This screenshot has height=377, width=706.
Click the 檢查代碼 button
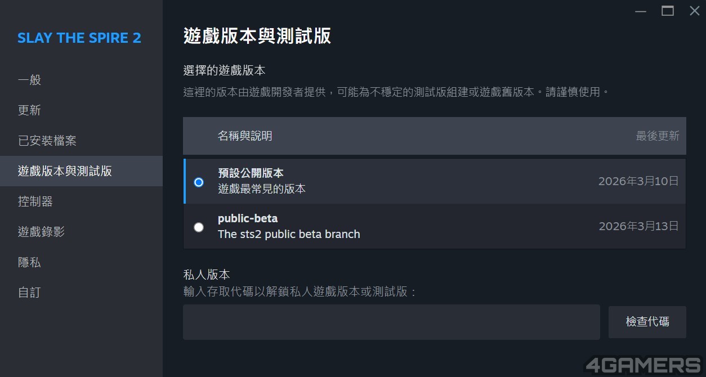tap(647, 322)
